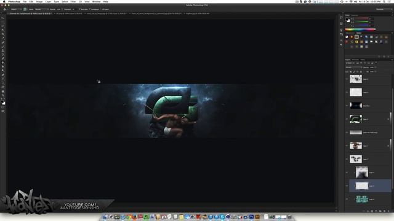394x221 pixels.
Task: Open the collapsed History panel icon
Action: pos(341,17)
